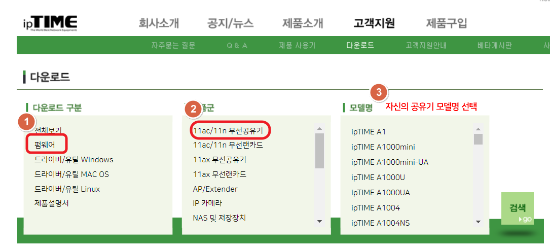
Task: Click model list scrollbar thumb
Action: (x=478, y=138)
